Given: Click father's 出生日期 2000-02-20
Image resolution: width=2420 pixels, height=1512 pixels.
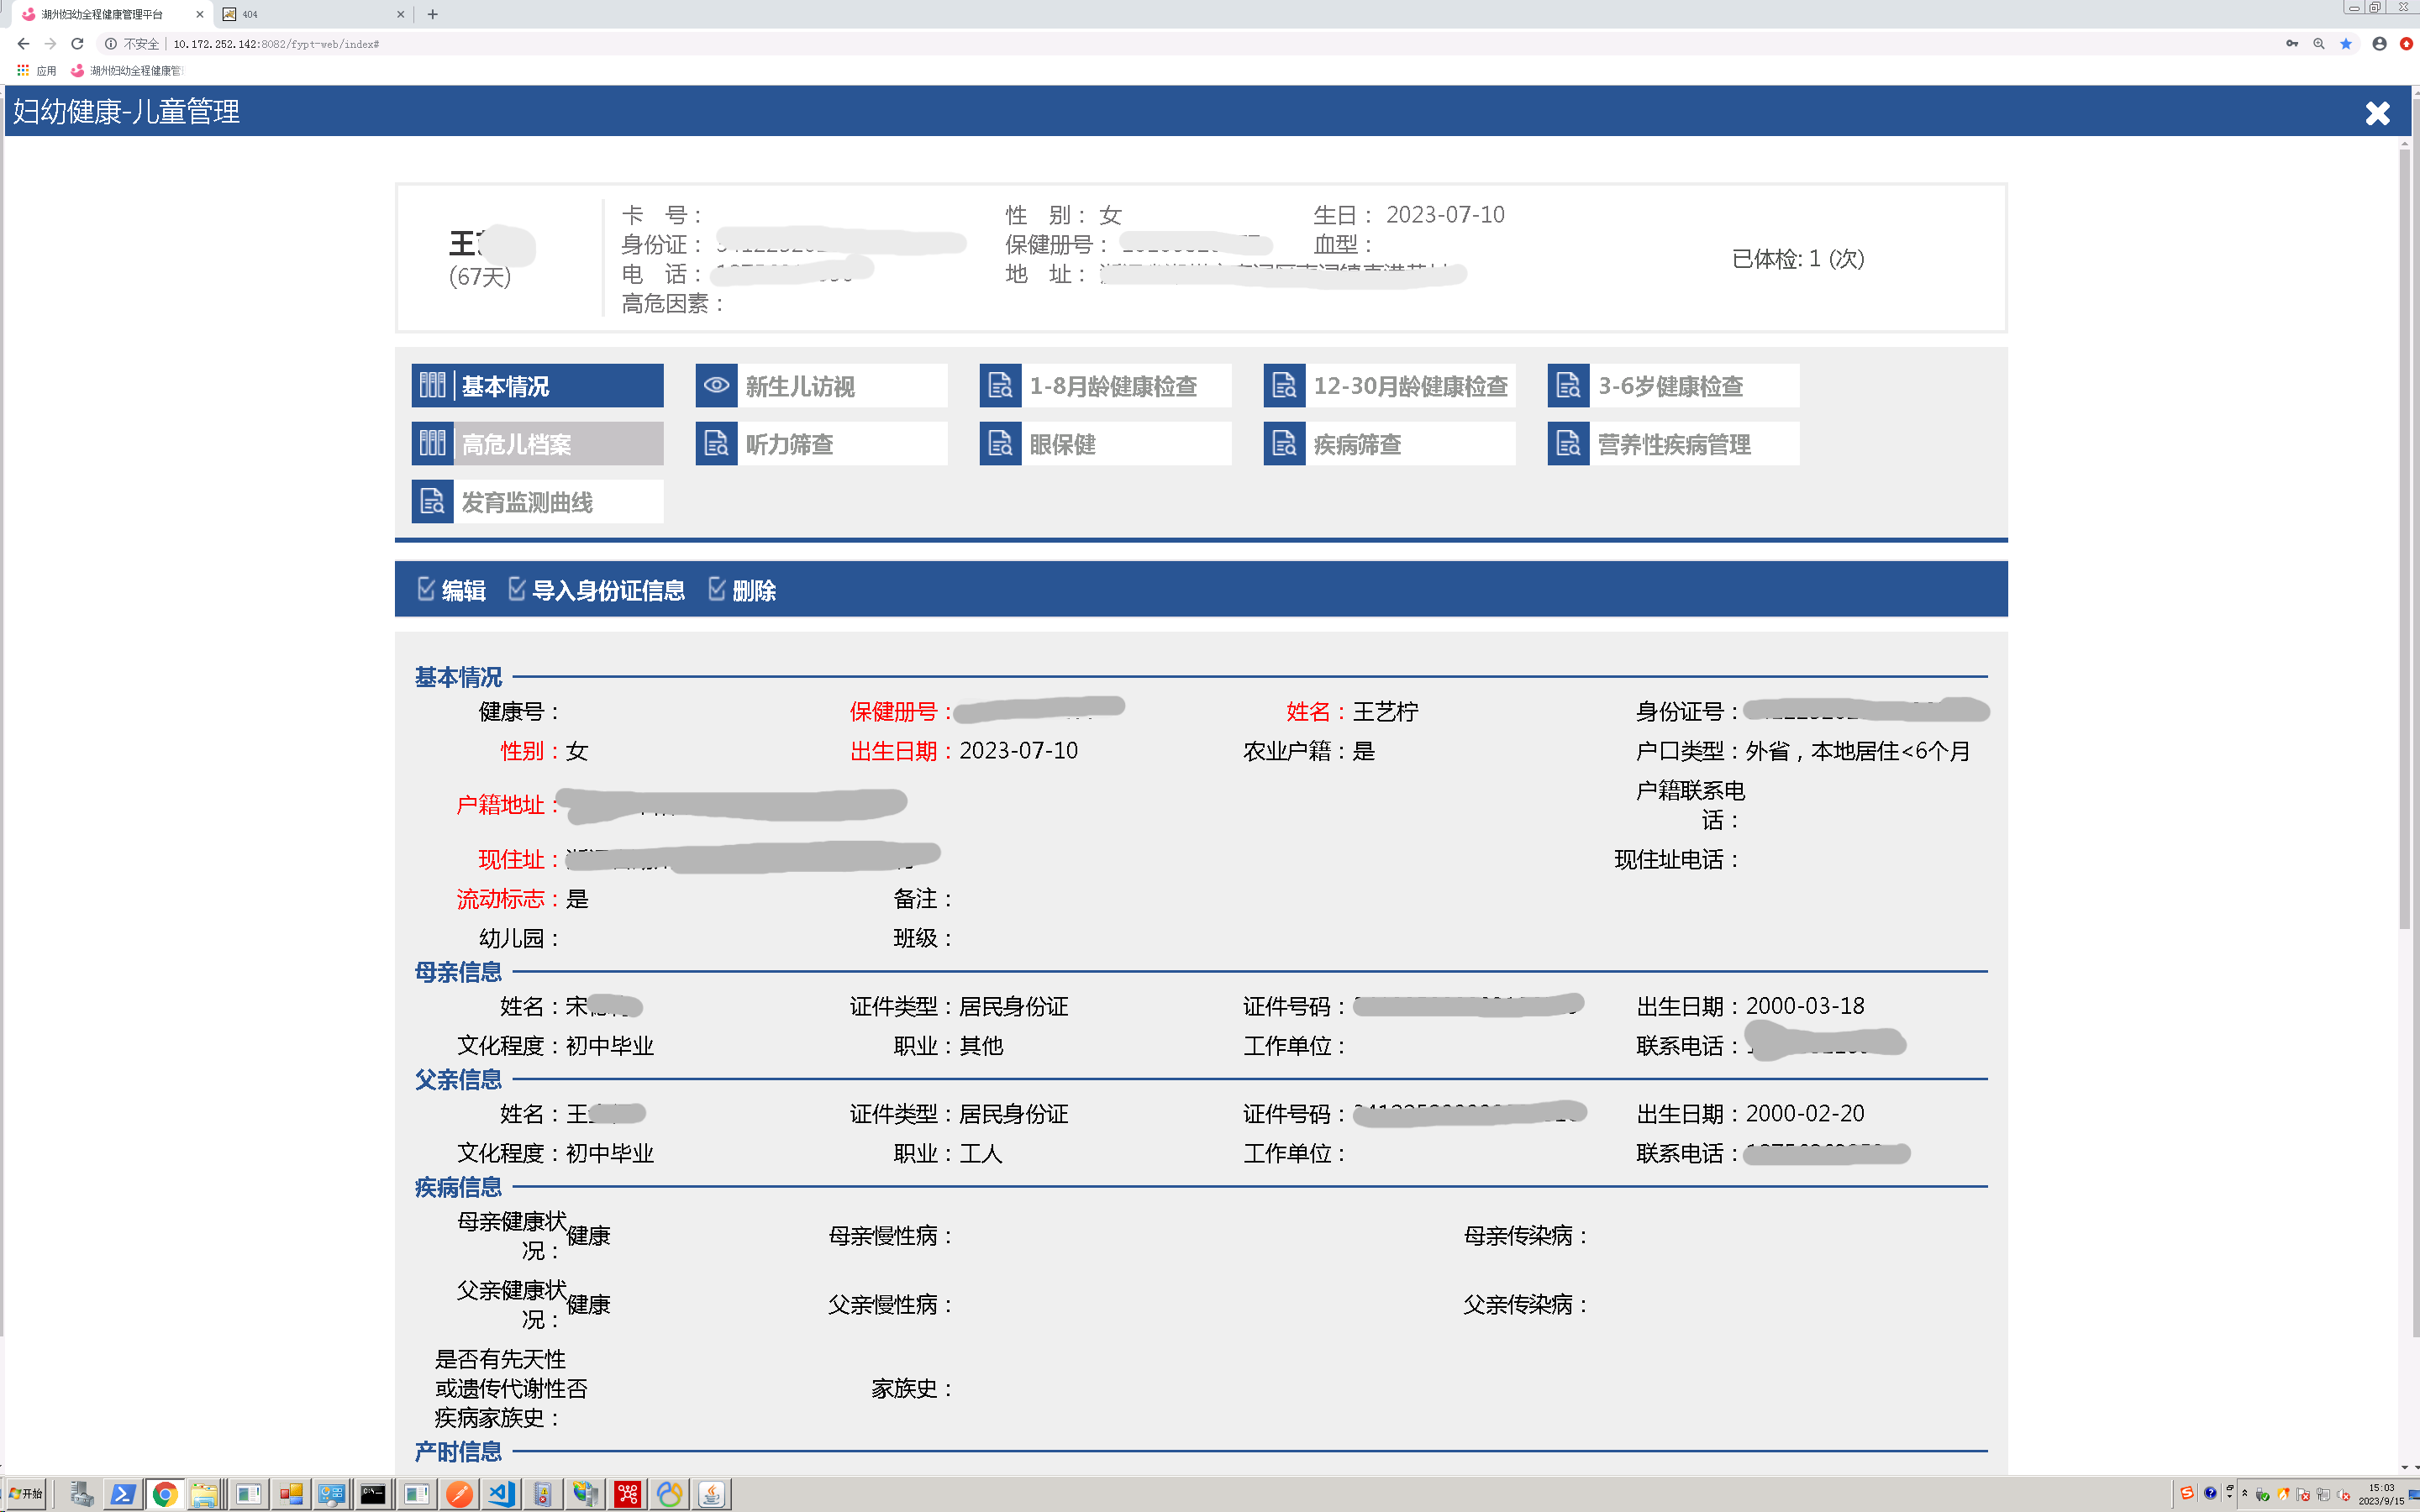Looking at the screenshot, I should coord(1804,1114).
